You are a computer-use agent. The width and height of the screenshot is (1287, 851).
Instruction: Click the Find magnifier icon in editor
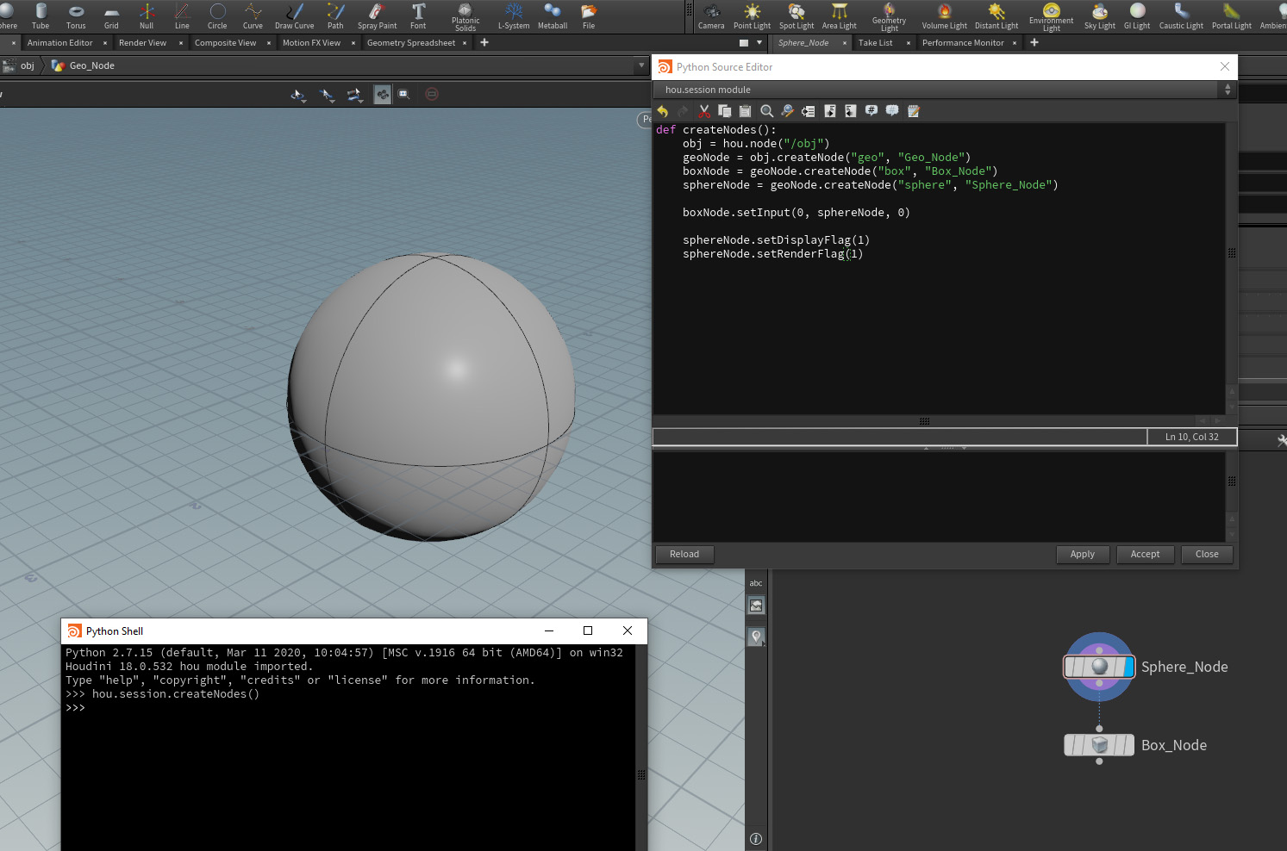tap(766, 111)
